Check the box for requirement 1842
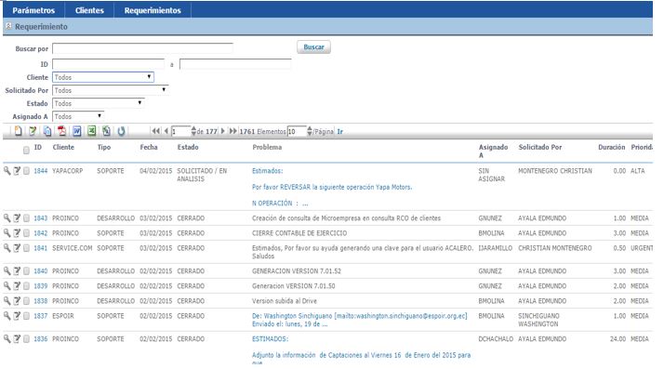The image size is (664, 369). (26, 233)
